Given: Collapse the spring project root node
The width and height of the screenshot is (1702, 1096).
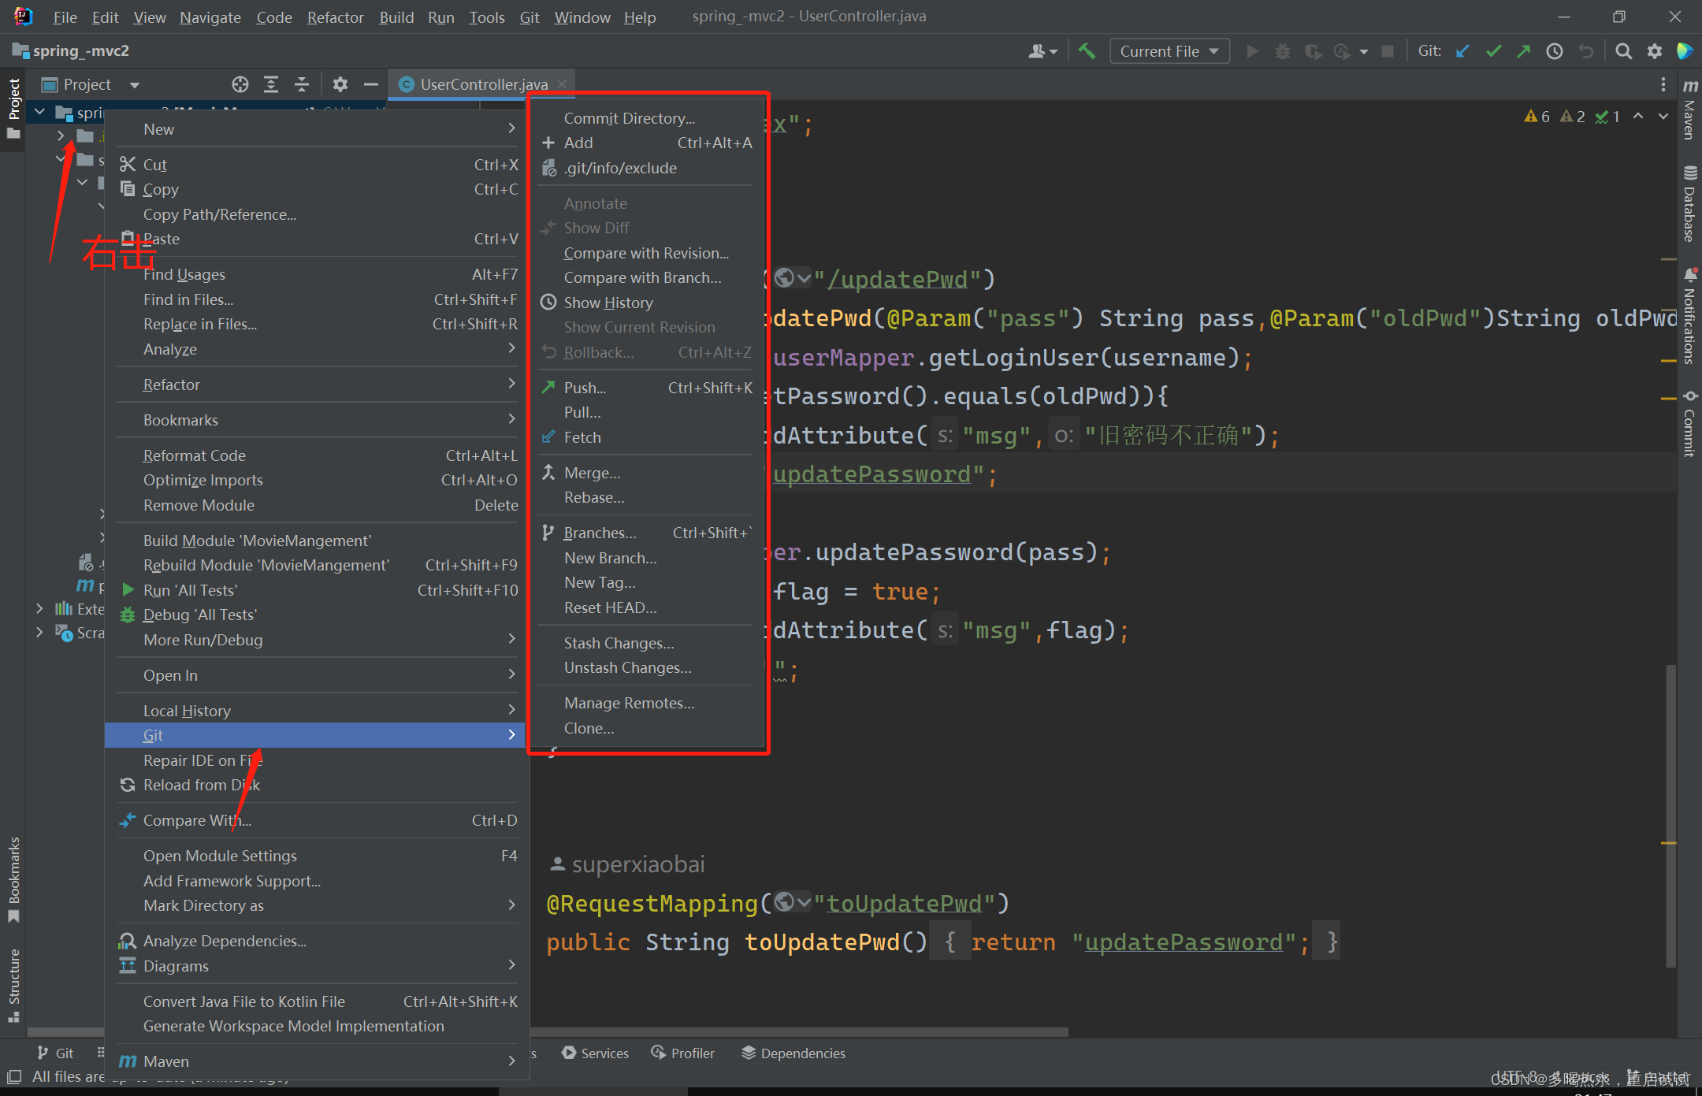Looking at the screenshot, I should (x=39, y=113).
